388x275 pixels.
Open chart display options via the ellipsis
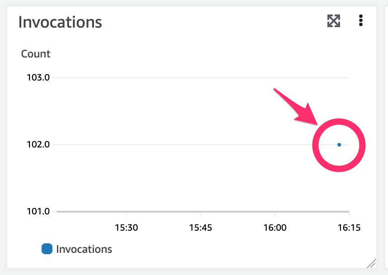click(x=360, y=20)
